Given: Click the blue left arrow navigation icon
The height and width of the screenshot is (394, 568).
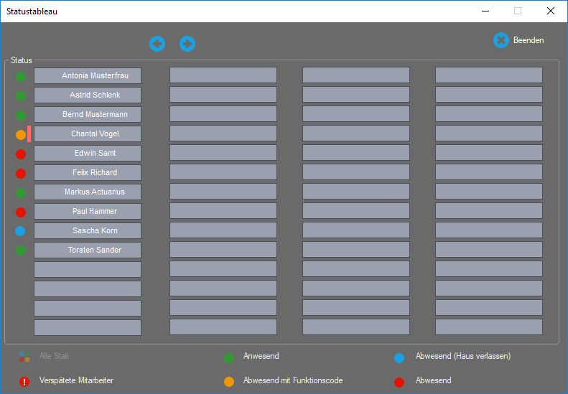Looking at the screenshot, I should pyautogui.click(x=157, y=44).
